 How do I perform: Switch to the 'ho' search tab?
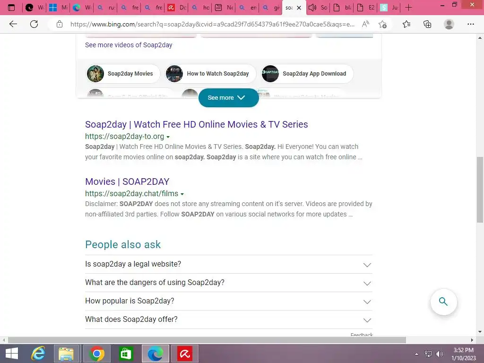pyautogui.click(x=200, y=8)
